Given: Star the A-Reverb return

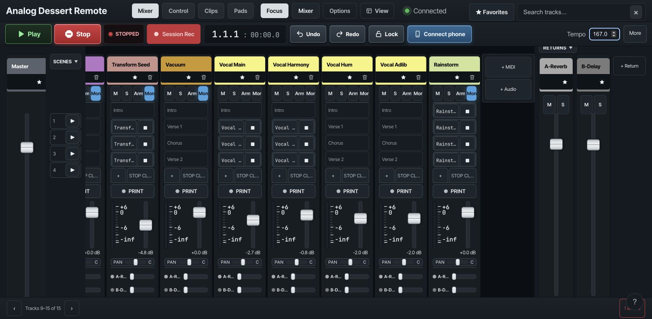Looking at the screenshot, I should coord(565,82).
